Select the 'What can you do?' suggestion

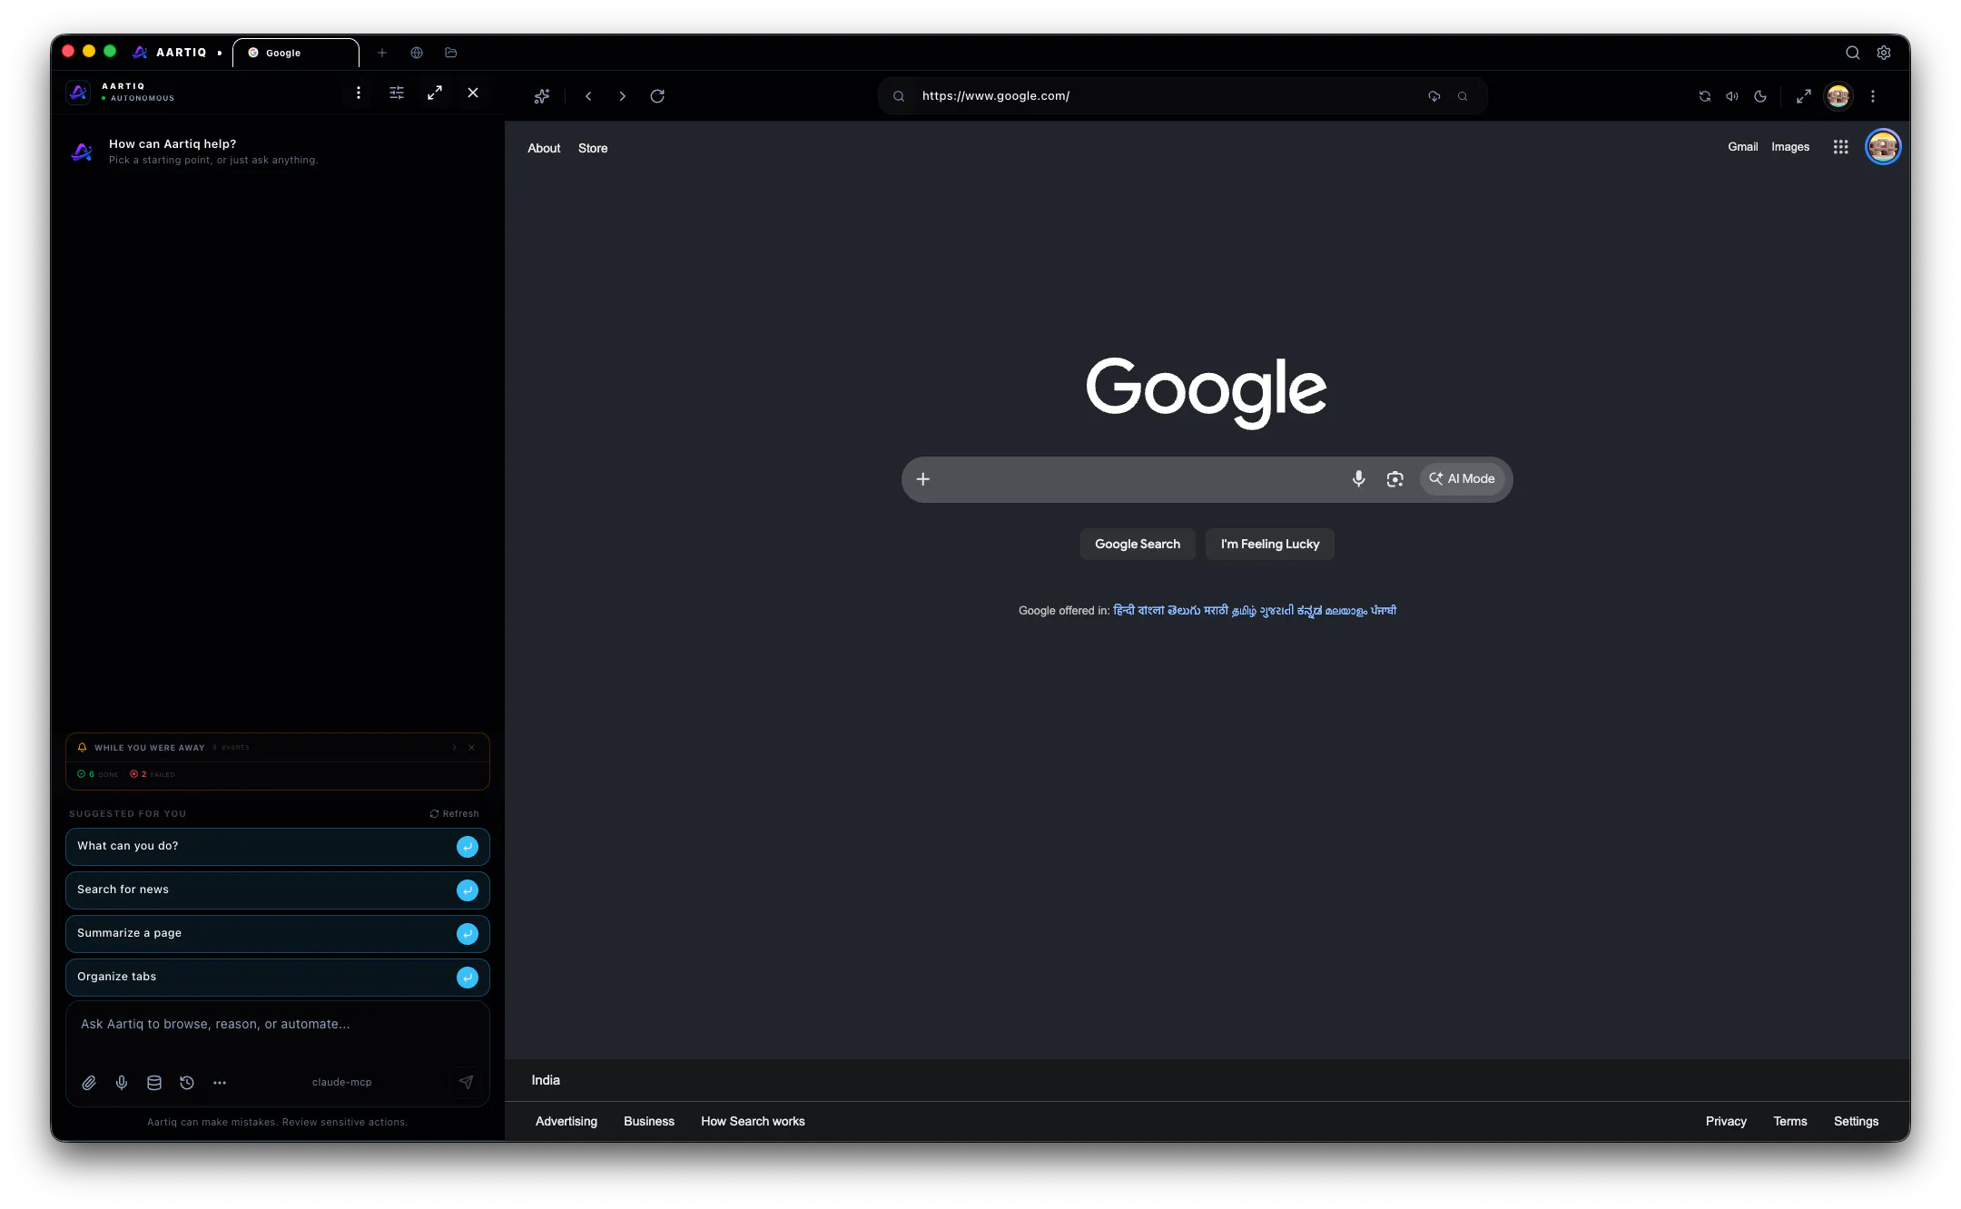pos(278,847)
